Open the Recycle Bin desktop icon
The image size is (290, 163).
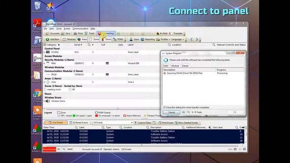(x=37, y=7)
